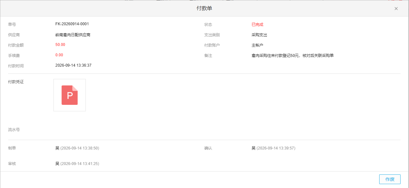The image size is (409, 188).
Task: Click payment time 2026-09-14 13:36:37
Action: tap(74, 65)
